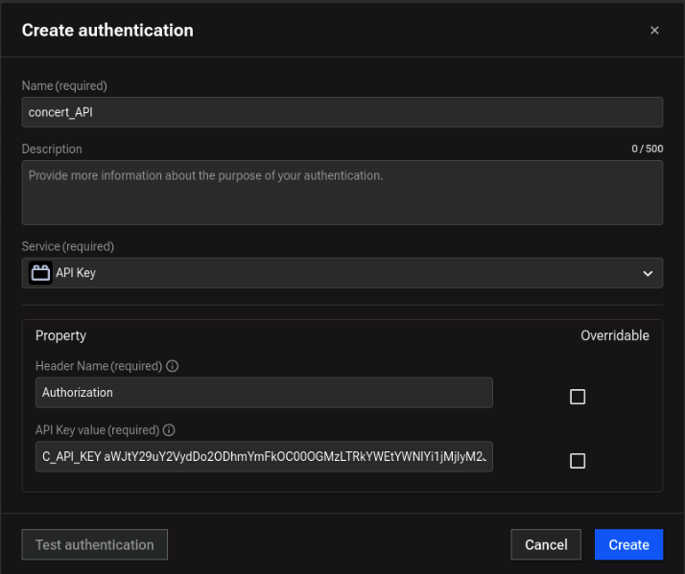Screen dimensions: 685x574
Task: Close the Create authentication dialog
Action: coord(654,31)
